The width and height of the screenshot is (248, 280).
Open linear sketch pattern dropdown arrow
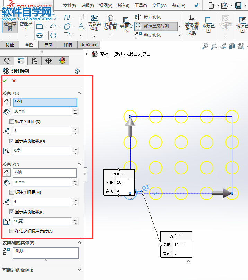tap(180, 26)
